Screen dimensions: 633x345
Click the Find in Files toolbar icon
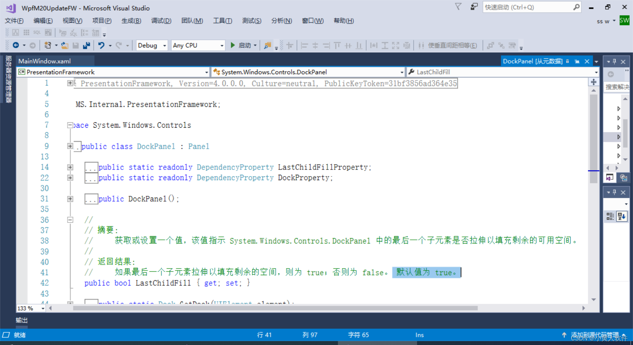point(267,45)
